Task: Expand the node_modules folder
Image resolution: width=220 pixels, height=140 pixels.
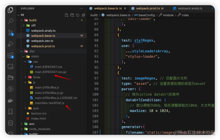Action: coord(21,129)
